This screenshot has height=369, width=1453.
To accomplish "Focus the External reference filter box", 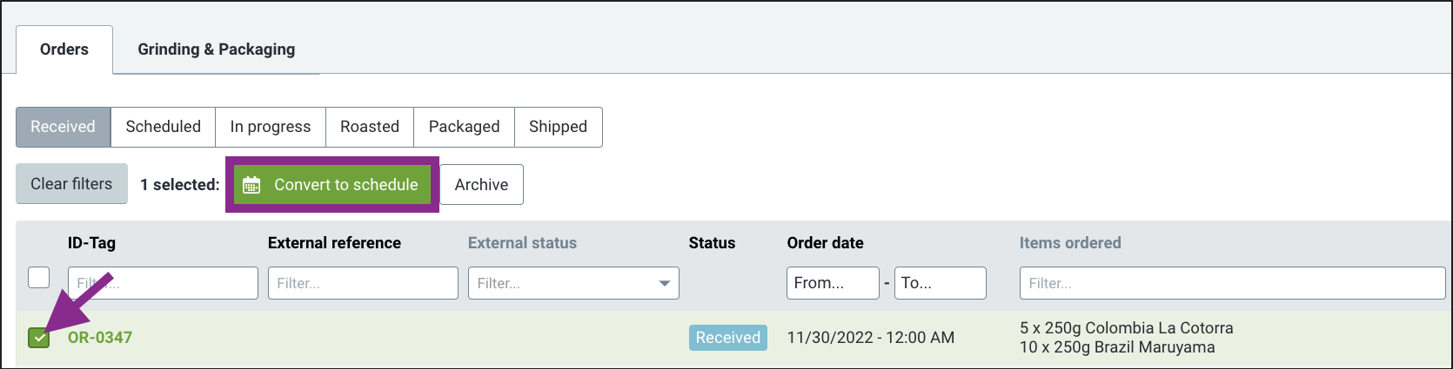I will pos(363,283).
